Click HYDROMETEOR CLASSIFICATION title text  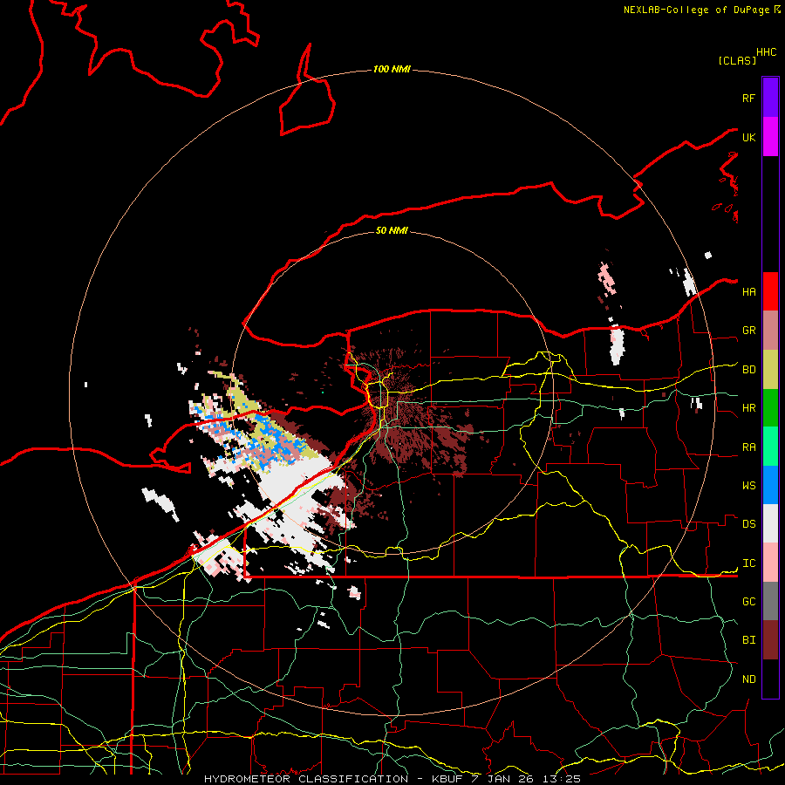306,779
